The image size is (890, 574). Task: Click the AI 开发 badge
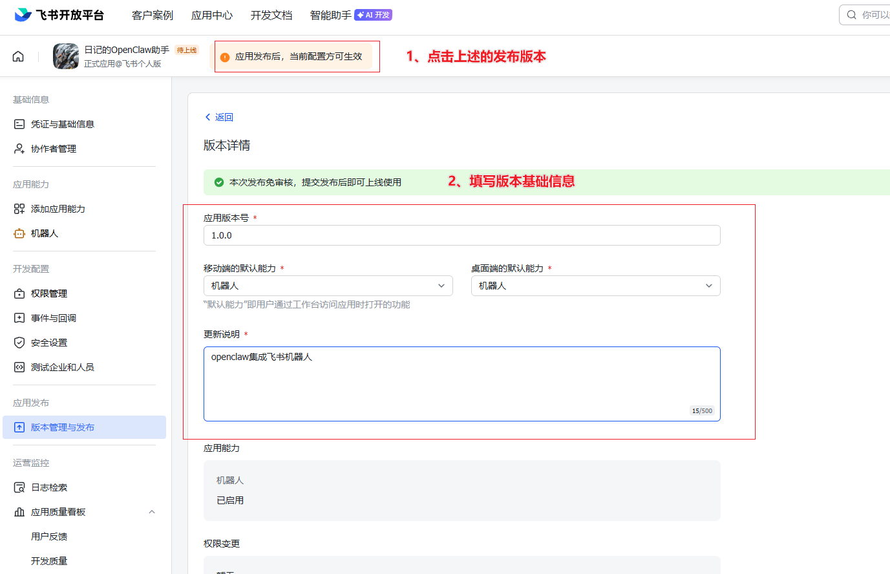(x=373, y=15)
